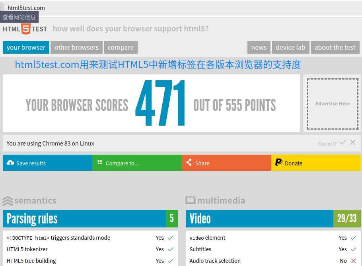Image resolution: width=362 pixels, height=266 pixels.
Task: Click the 'OUT OF 555 POINTS' text
Action: [x=235, y=105]
